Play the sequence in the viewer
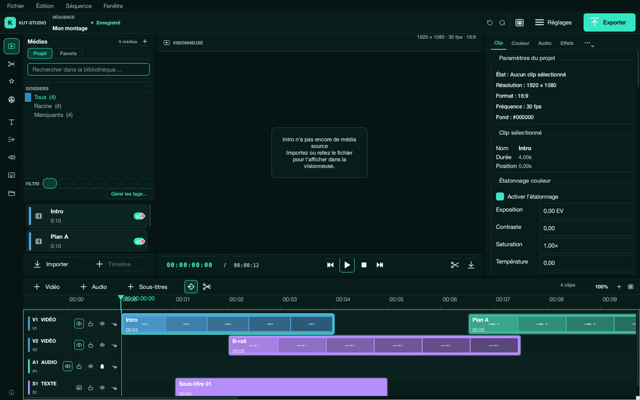This screenshot has width=640, height=400. click(x=347, y=265)
